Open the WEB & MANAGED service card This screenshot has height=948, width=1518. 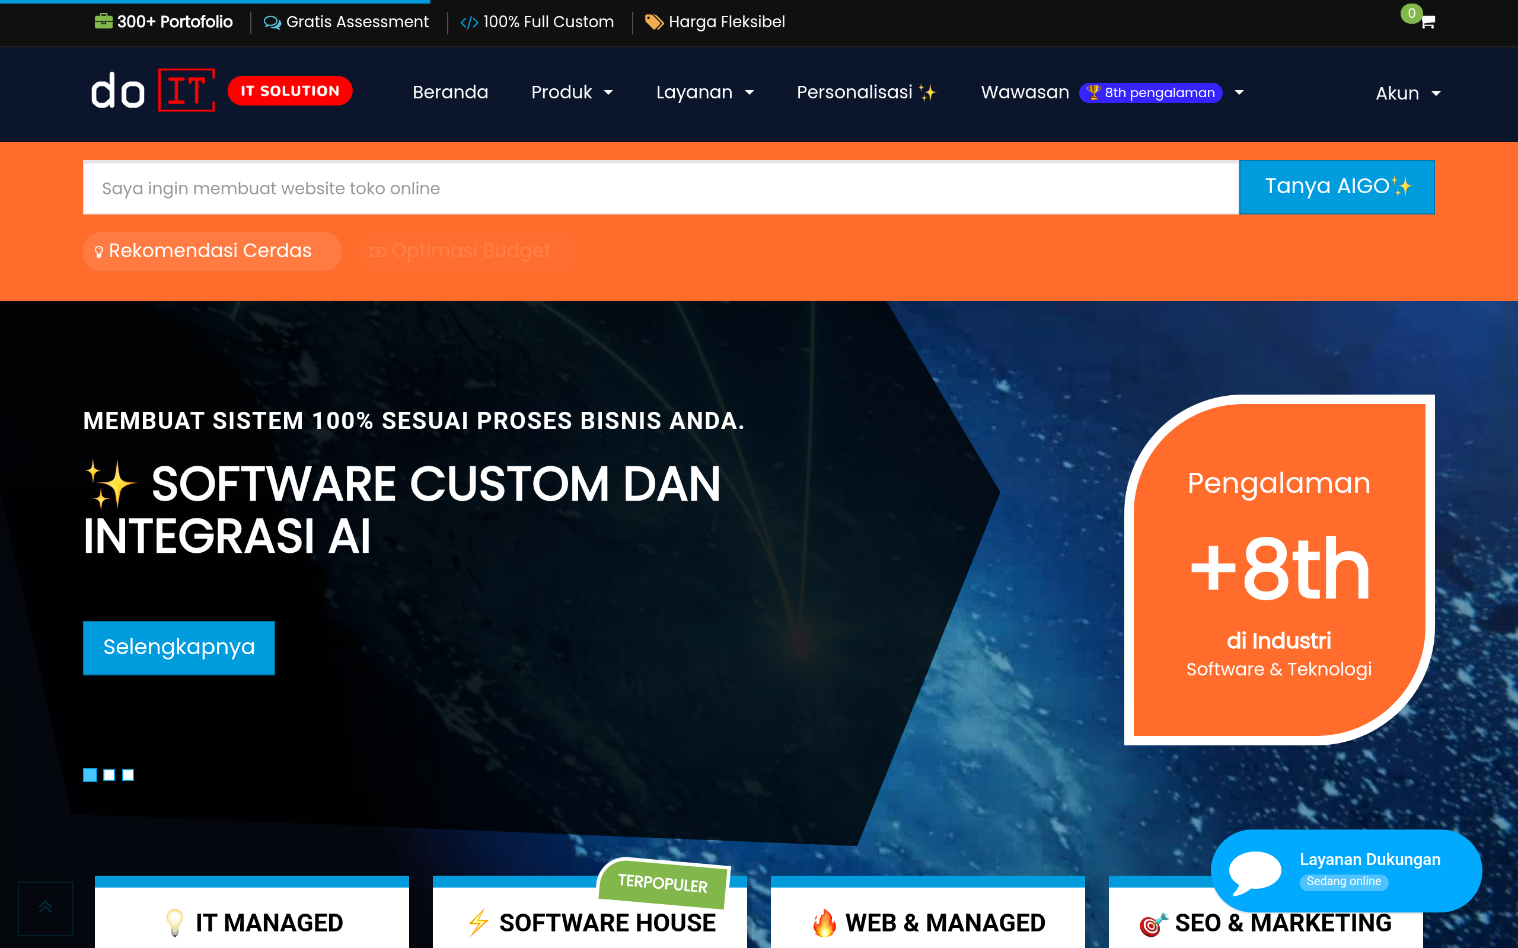point(928,912)
